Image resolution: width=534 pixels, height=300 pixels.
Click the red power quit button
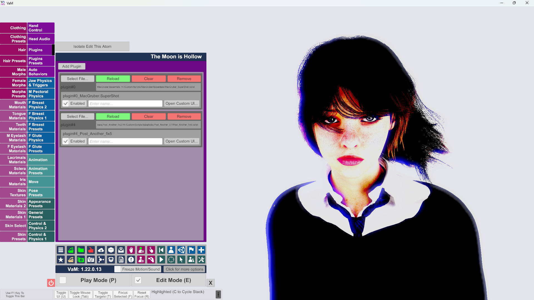click(51, 283)
